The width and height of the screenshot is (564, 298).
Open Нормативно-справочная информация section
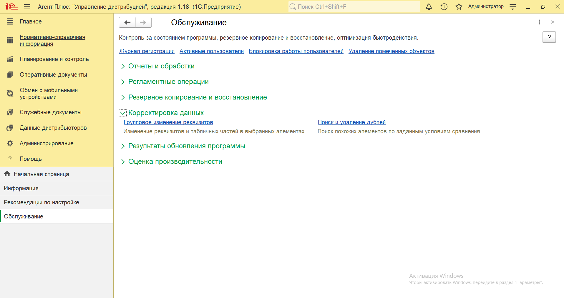point(52,40)
